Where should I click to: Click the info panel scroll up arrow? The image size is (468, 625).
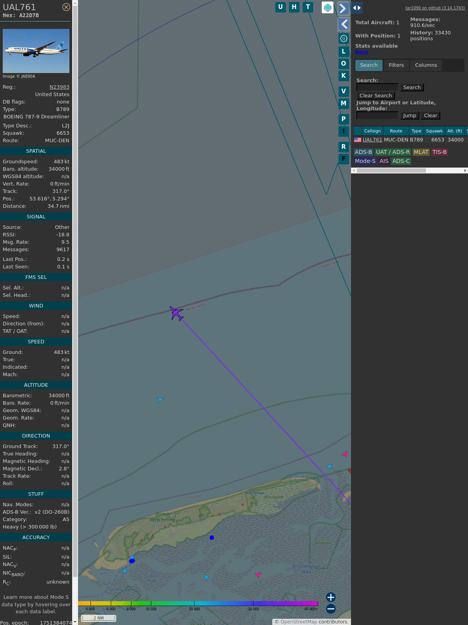click(75, 2)
